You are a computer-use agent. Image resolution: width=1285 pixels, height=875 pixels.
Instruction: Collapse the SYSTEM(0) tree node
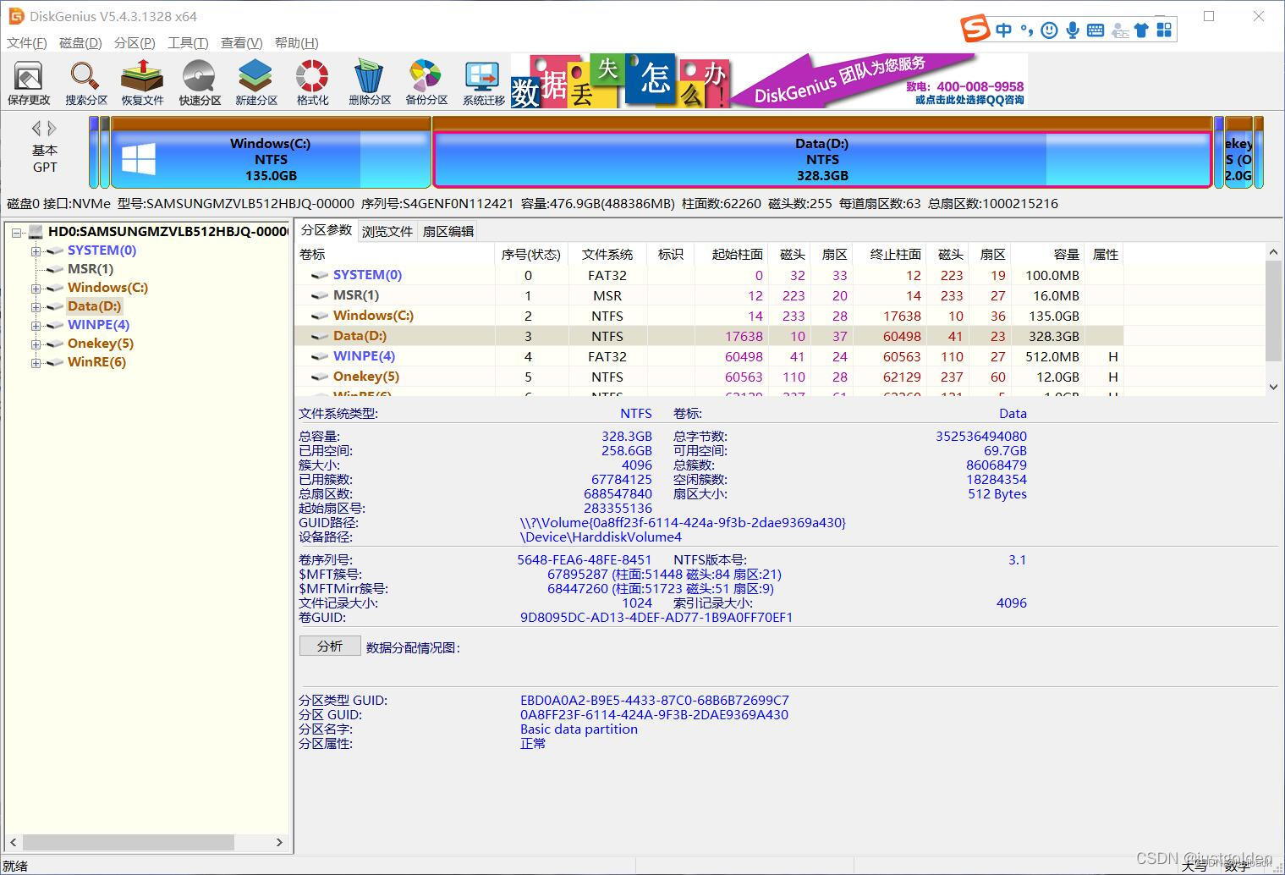click(35, 250)
